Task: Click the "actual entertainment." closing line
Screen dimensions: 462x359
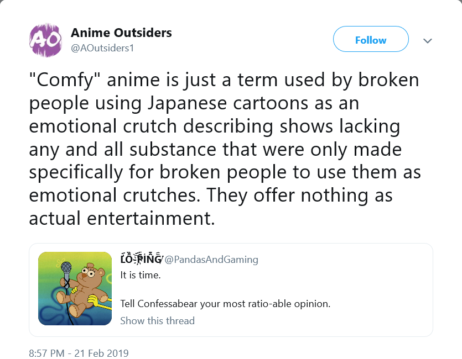Action: click(122, 219)
